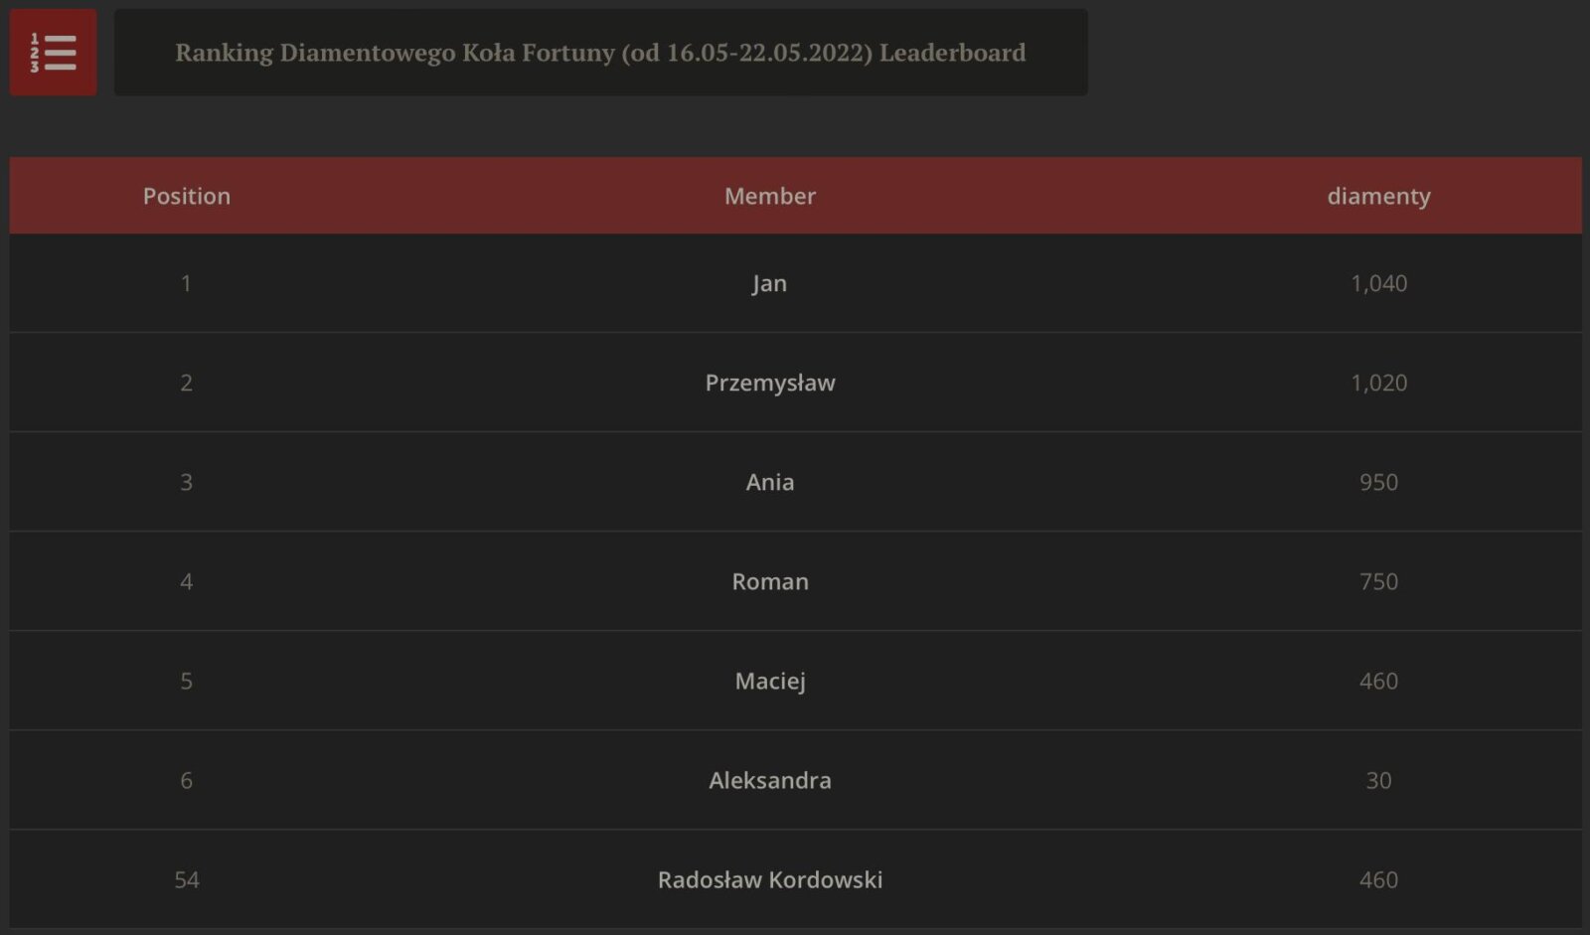Click Jan's 1,040 diamenty score
Image resolution: width=1590 pixels, height=935 pixels.
(x=1378, y=283)
